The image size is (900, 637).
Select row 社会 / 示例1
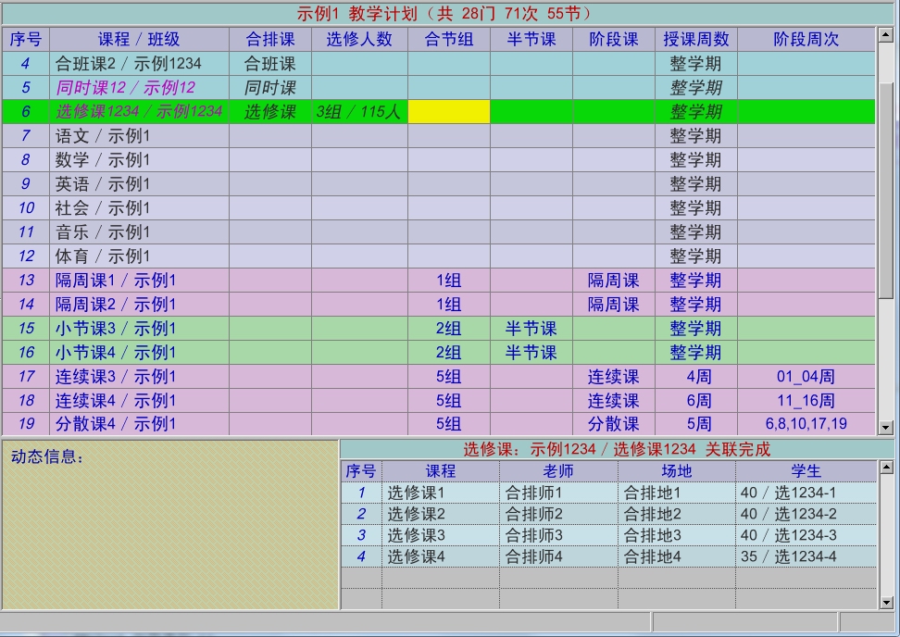pyautogui.click(x=439, y=207)
